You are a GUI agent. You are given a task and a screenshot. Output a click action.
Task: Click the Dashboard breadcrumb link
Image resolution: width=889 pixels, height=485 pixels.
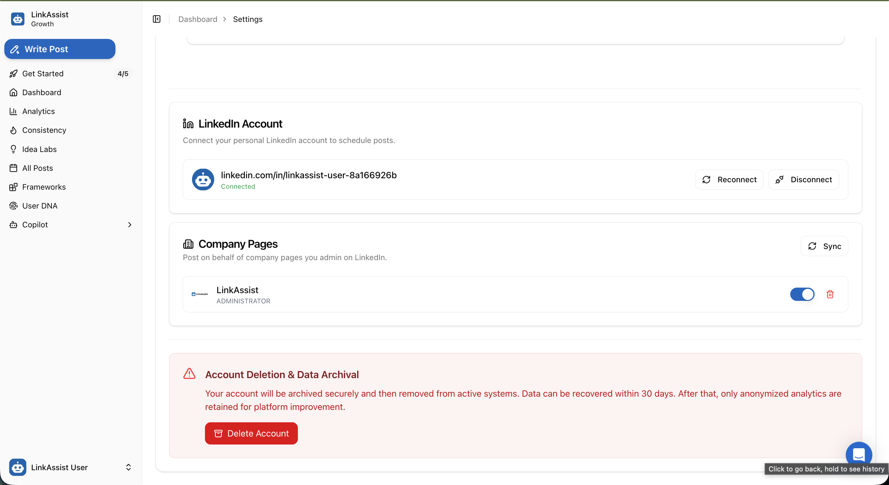(x=198, y=19)
